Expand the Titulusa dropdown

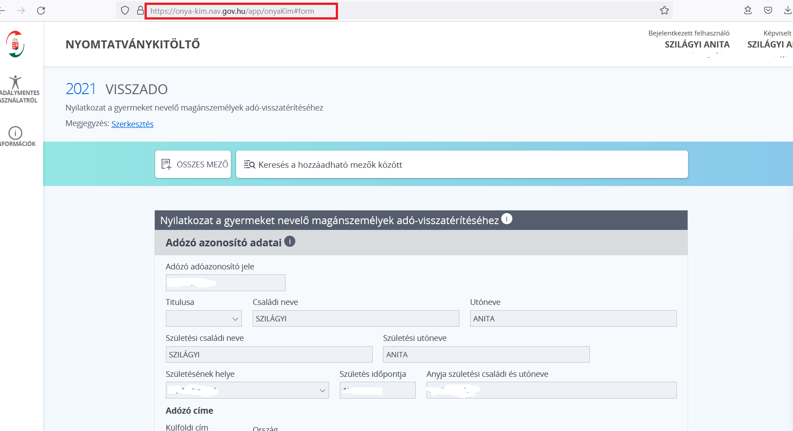click(204, 319)
